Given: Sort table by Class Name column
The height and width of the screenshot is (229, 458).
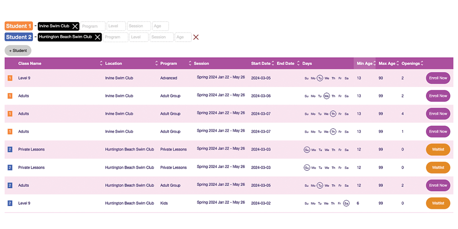Looking at the screenshot, I should (30, 63).
